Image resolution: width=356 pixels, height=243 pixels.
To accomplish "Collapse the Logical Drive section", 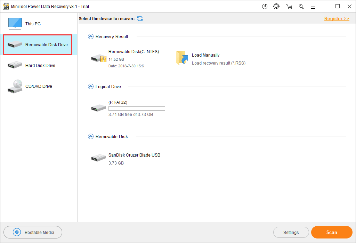I will pyautogui.click(x=91, y=86).
